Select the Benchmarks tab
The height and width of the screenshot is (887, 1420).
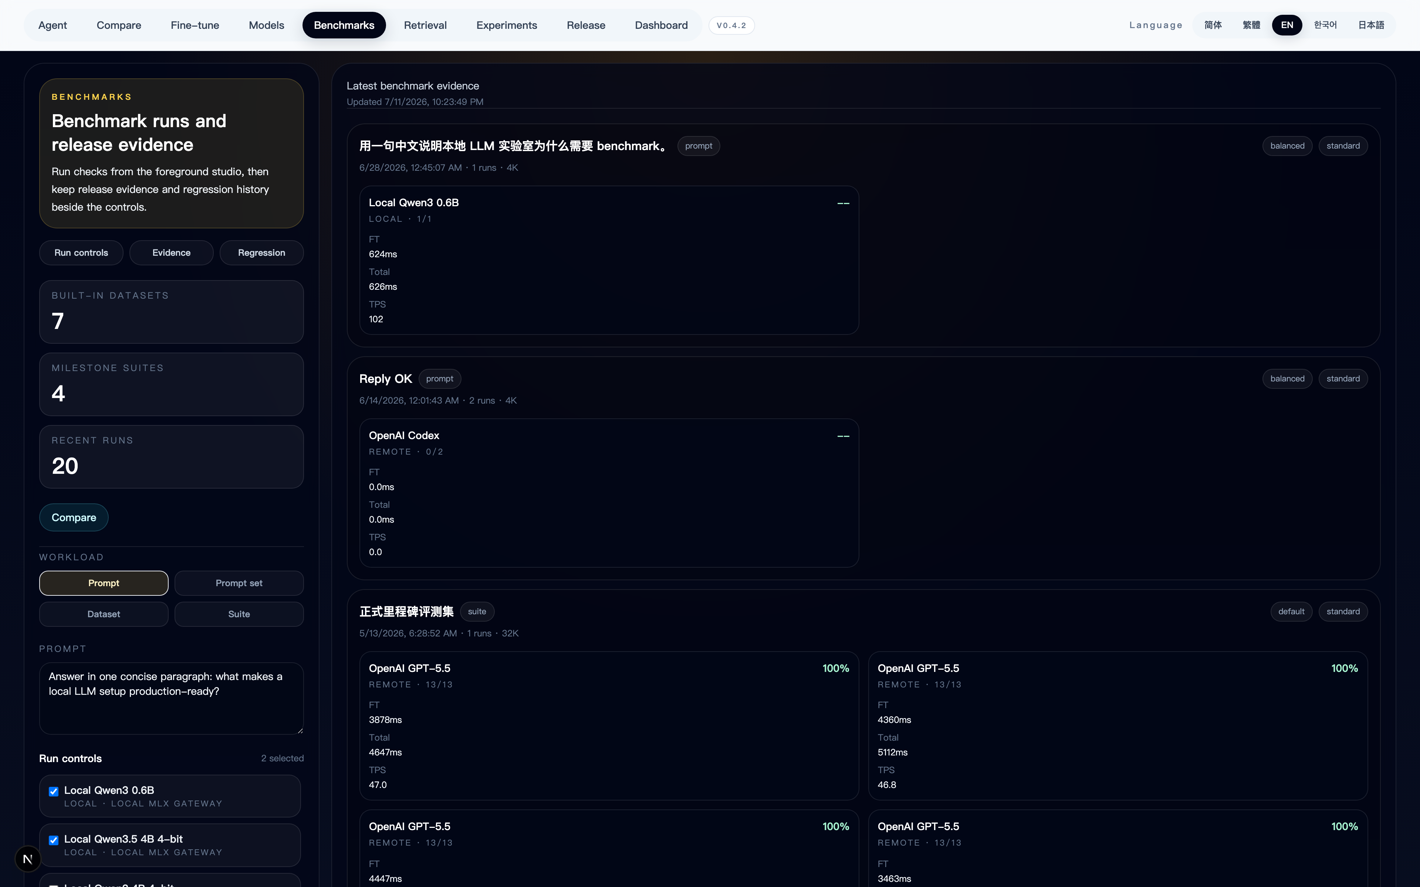(x=344, y=25)
